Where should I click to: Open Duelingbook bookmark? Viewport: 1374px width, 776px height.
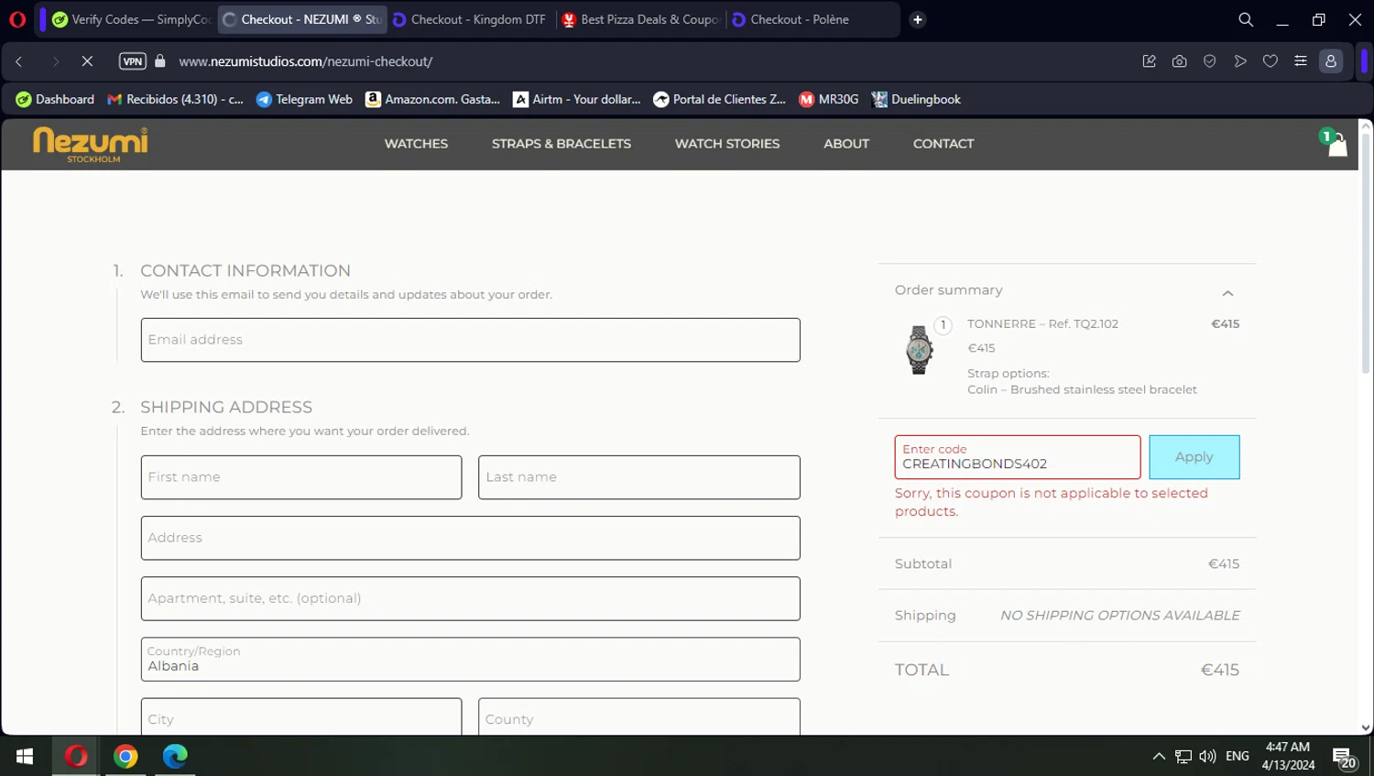916,99
